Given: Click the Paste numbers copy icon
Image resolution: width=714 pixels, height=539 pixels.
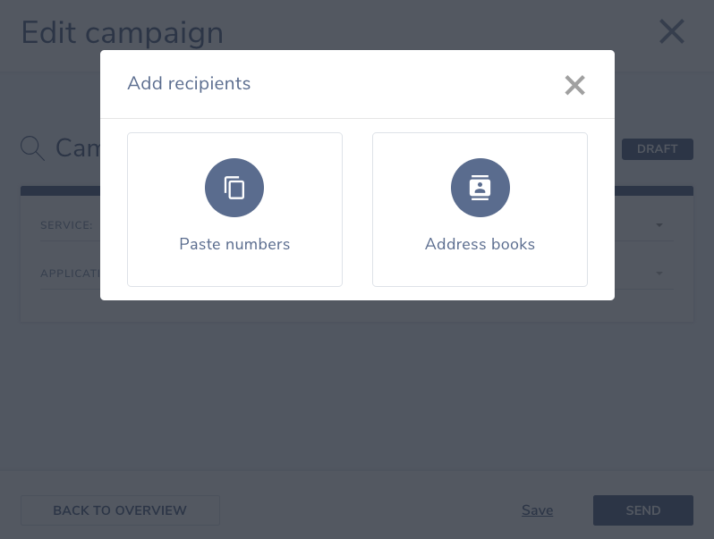Looking at the screenshot, I should (234, 188).
